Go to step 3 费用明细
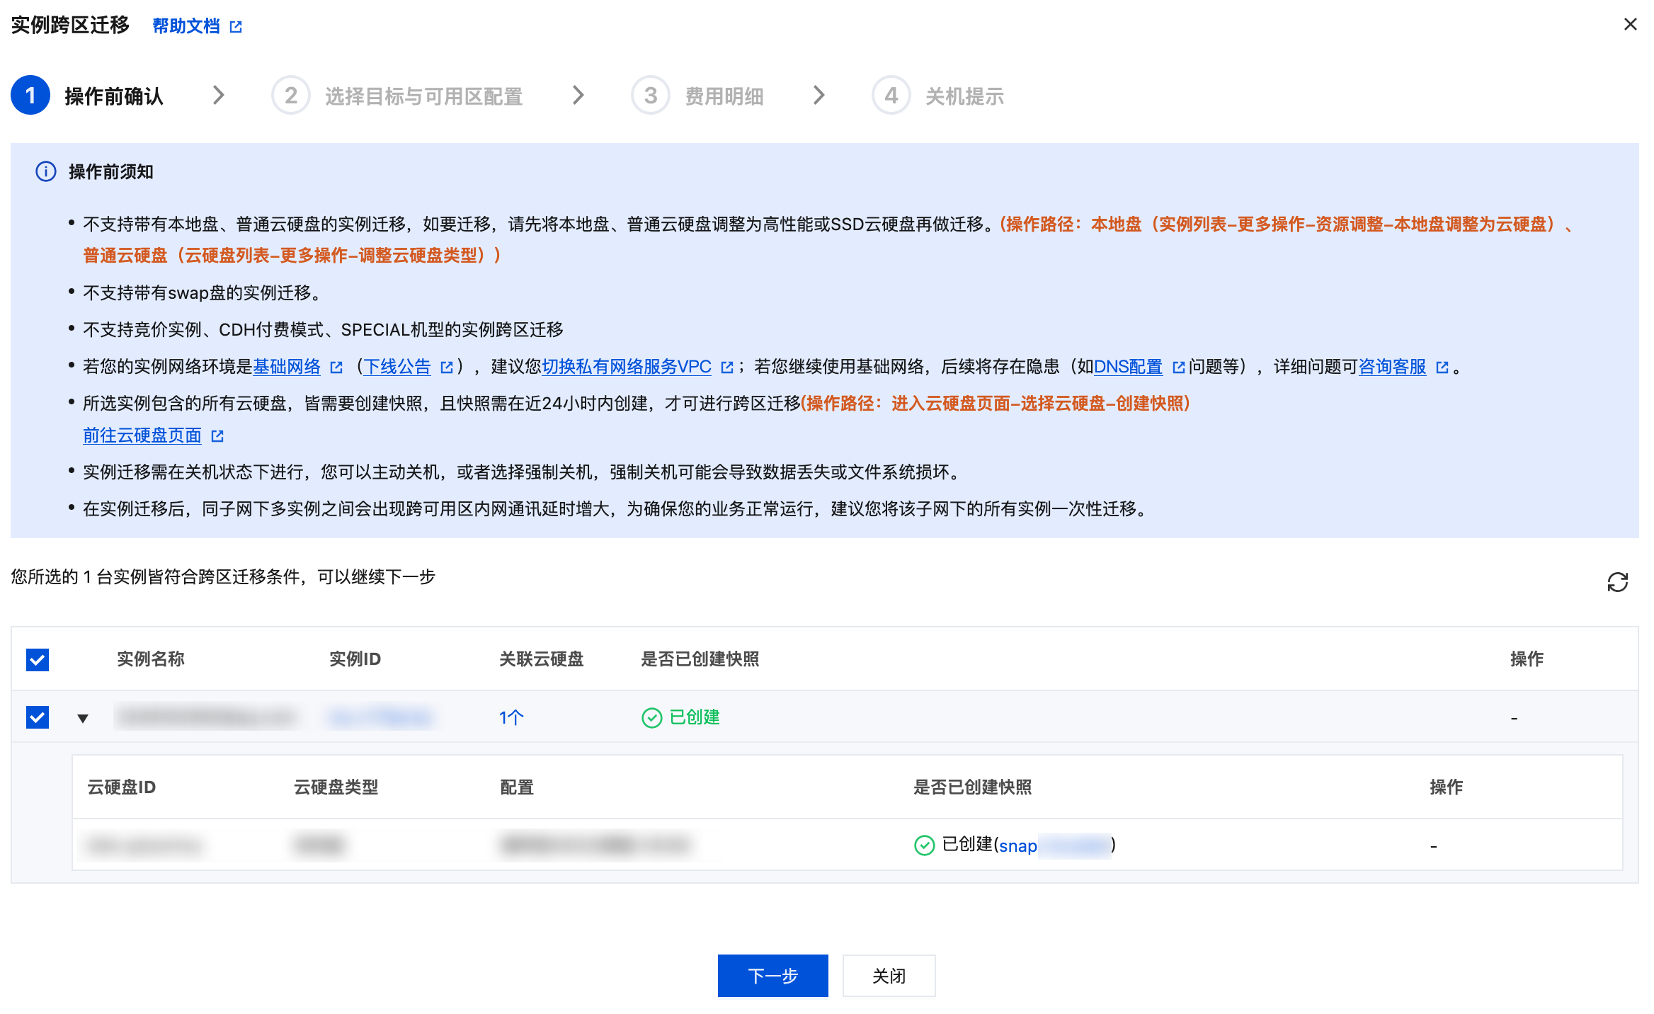Image resolution: width=1654 pixels, height=1014 pixels. click(723, 96)
